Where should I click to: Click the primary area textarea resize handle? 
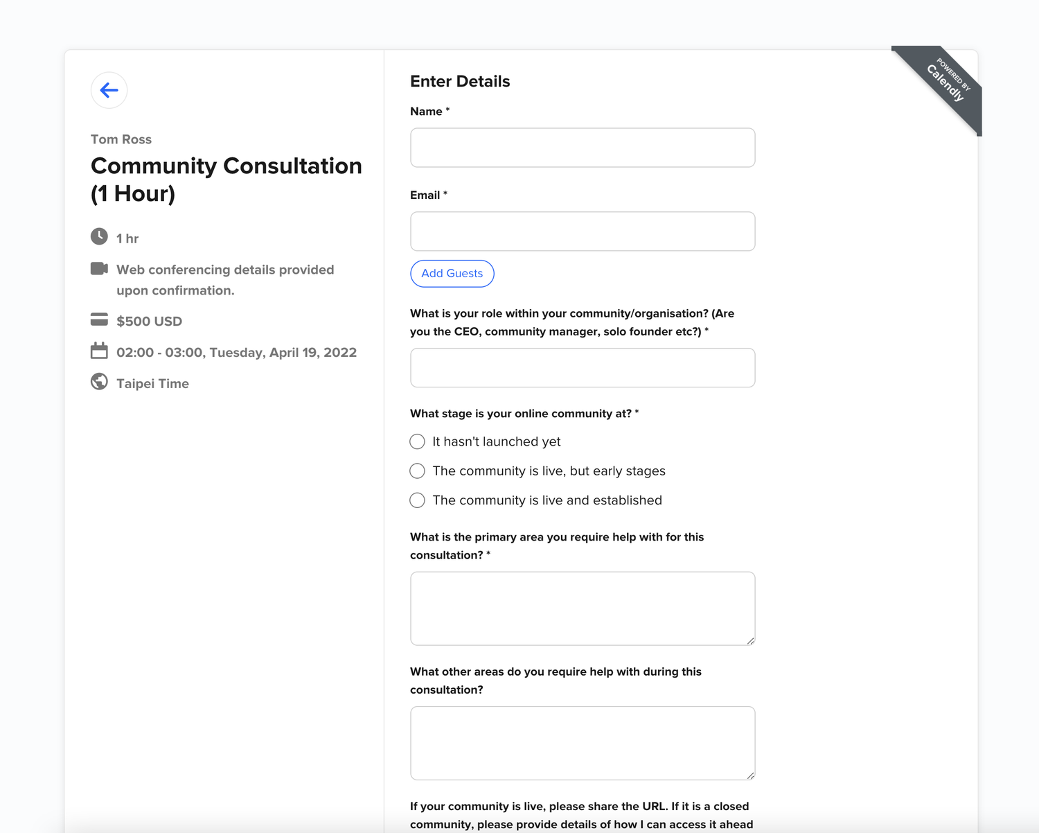[x=750, y=641]
